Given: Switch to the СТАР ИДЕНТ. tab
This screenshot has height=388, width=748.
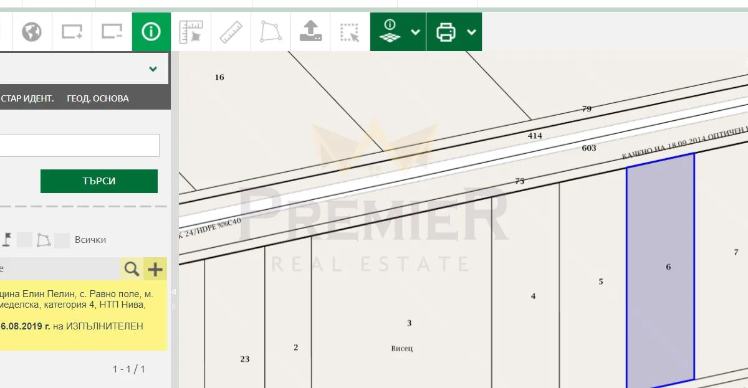Looking at the screenshot, I should pyautogui.click(x=27, y=98).
